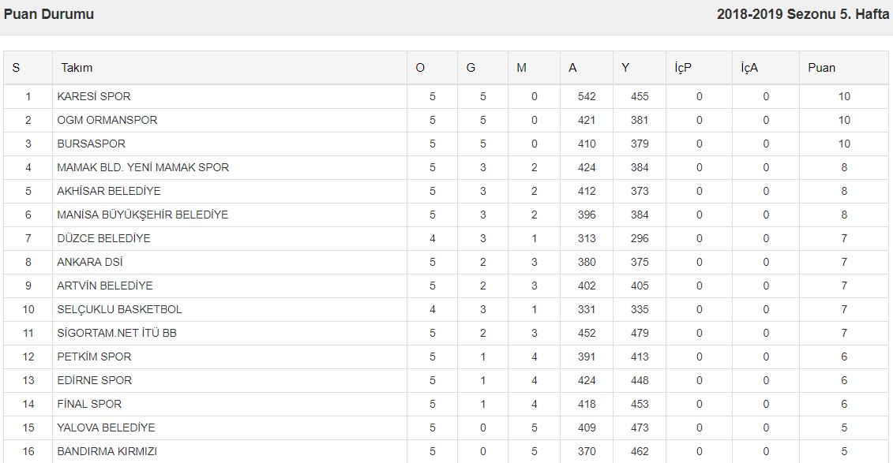Image resolution: width=893 pixels, height=463 pixels.
Task: Select ANKARA DSİ in the table
Action: pyautogui.click(x=90, y=262)
